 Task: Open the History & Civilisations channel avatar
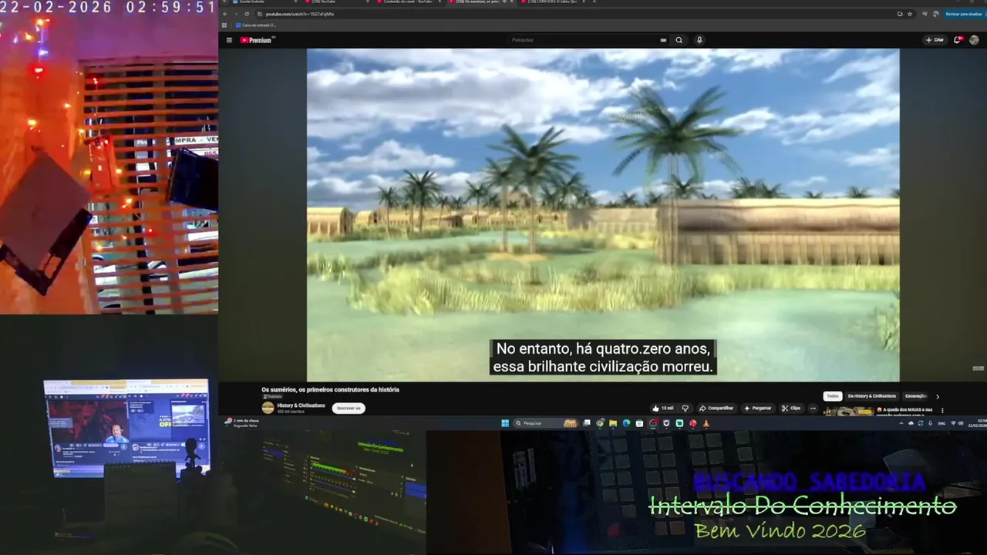pyautogui.click(x=268, y=408)
